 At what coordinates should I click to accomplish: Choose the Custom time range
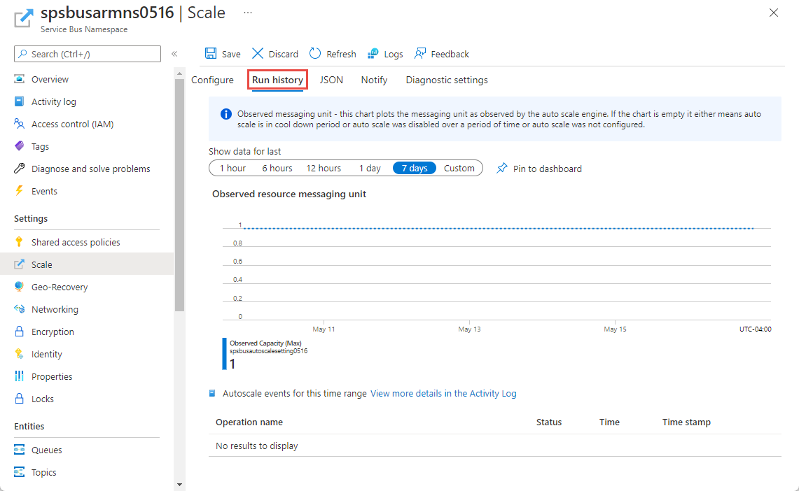tap(459, 168)
